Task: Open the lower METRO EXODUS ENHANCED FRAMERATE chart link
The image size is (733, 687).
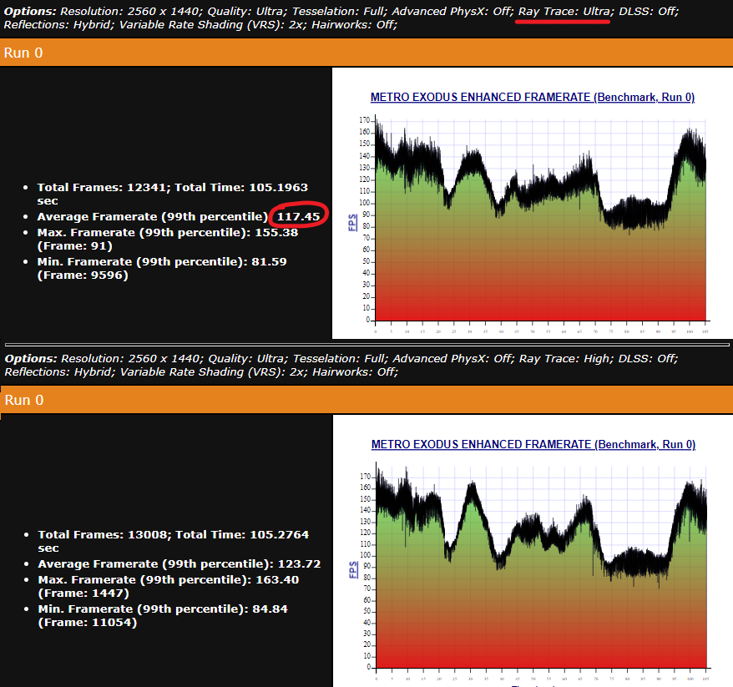Action: (533, 444)
